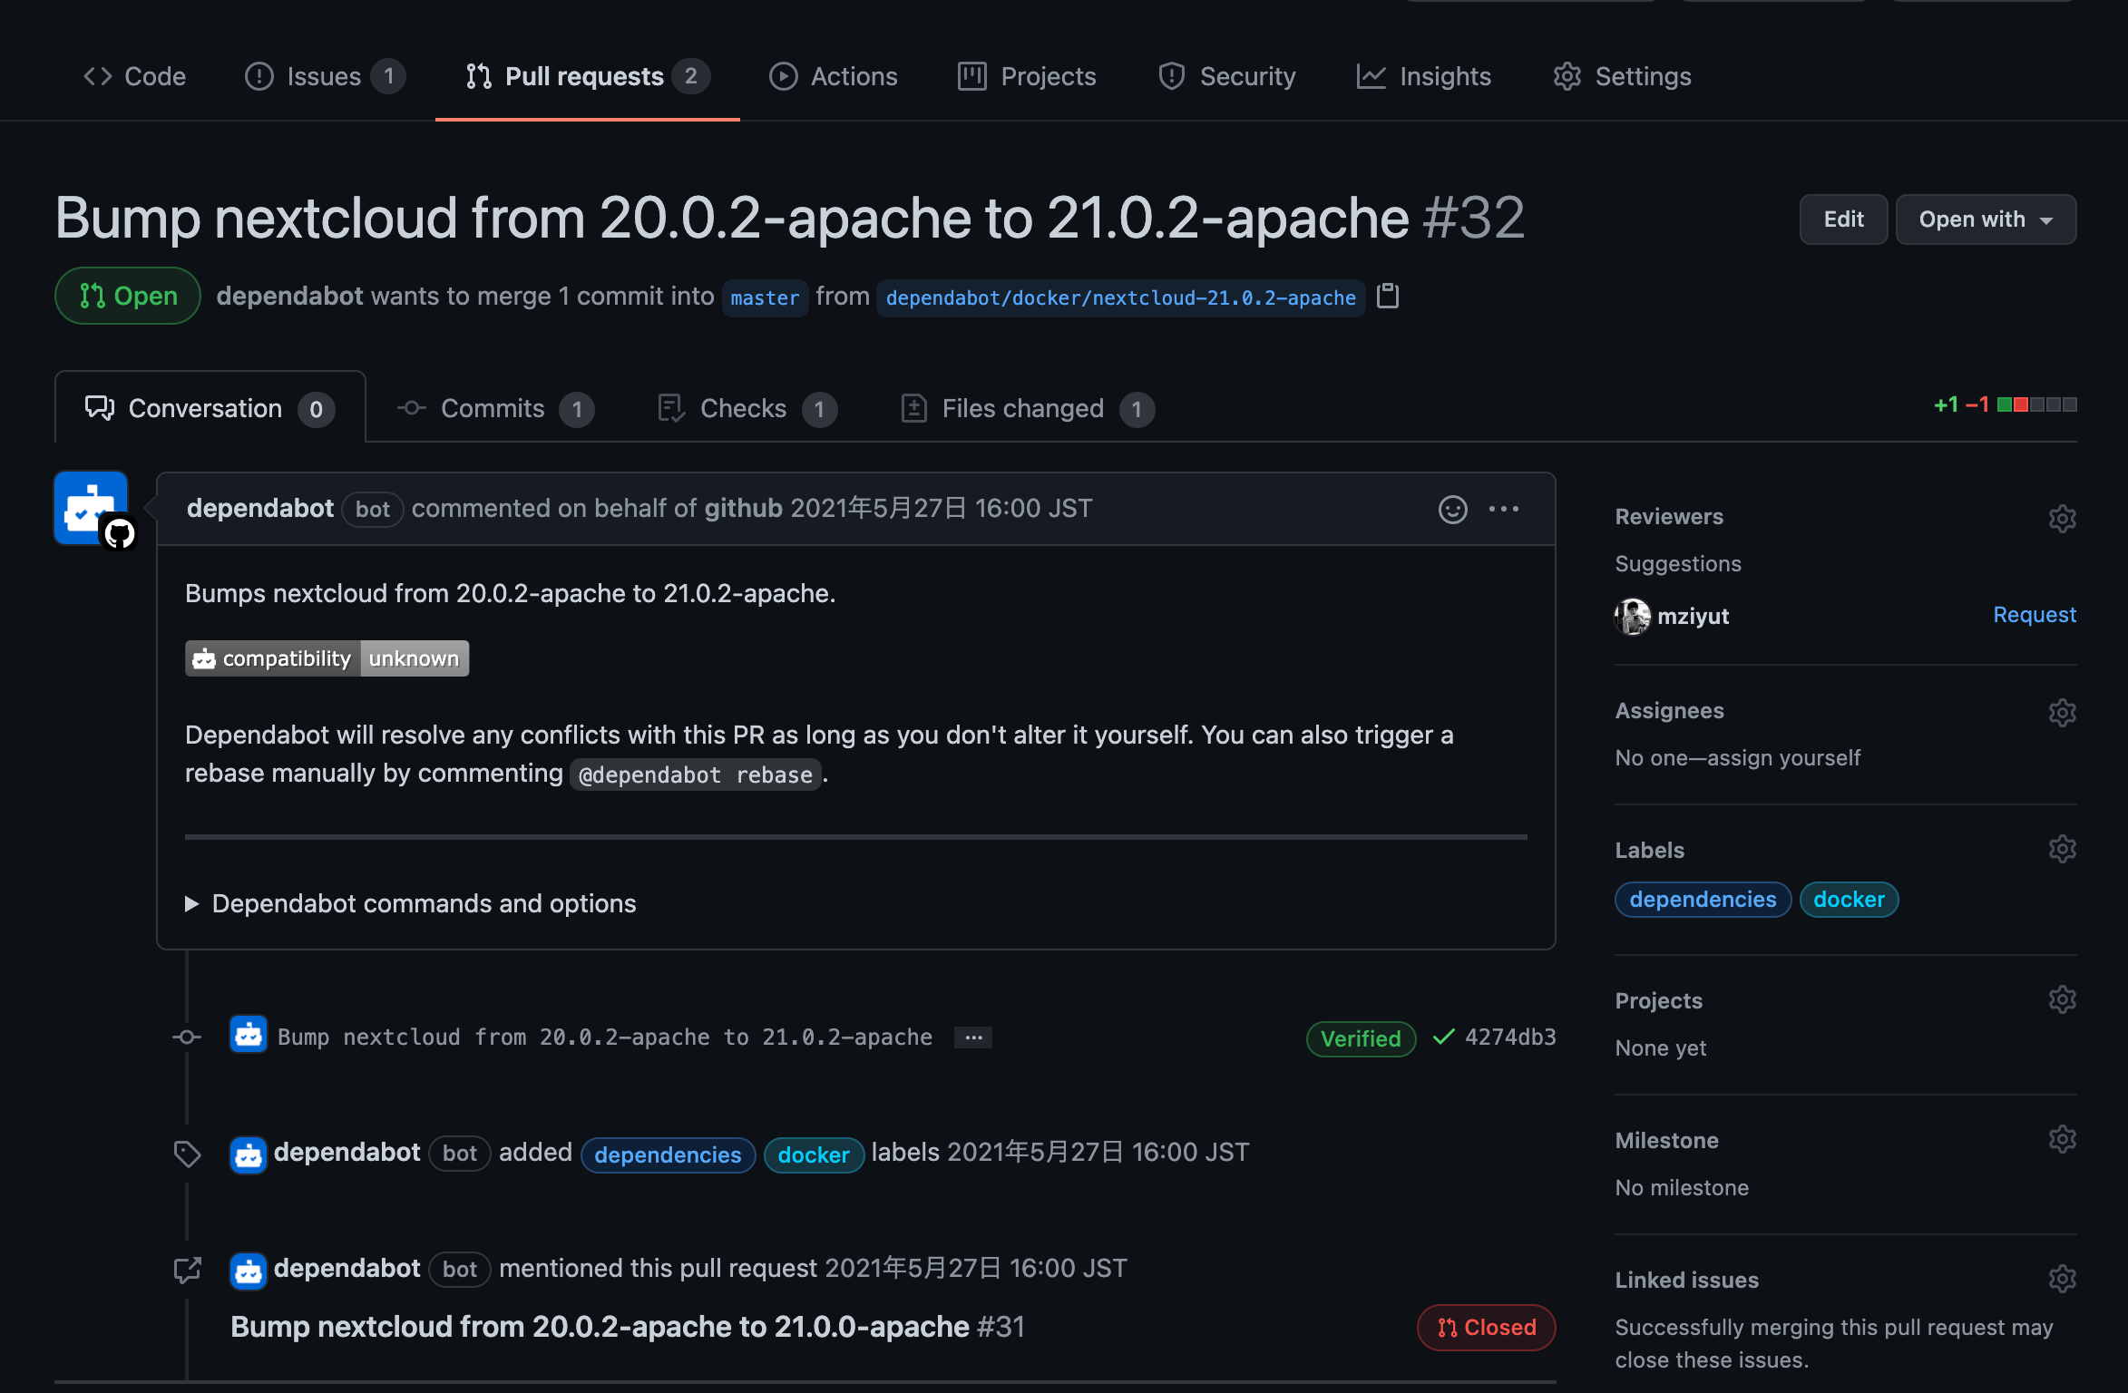Click the master base branch link
Image resolution: width=2128 pixels, height=1393 pixels.
(765, 297)
